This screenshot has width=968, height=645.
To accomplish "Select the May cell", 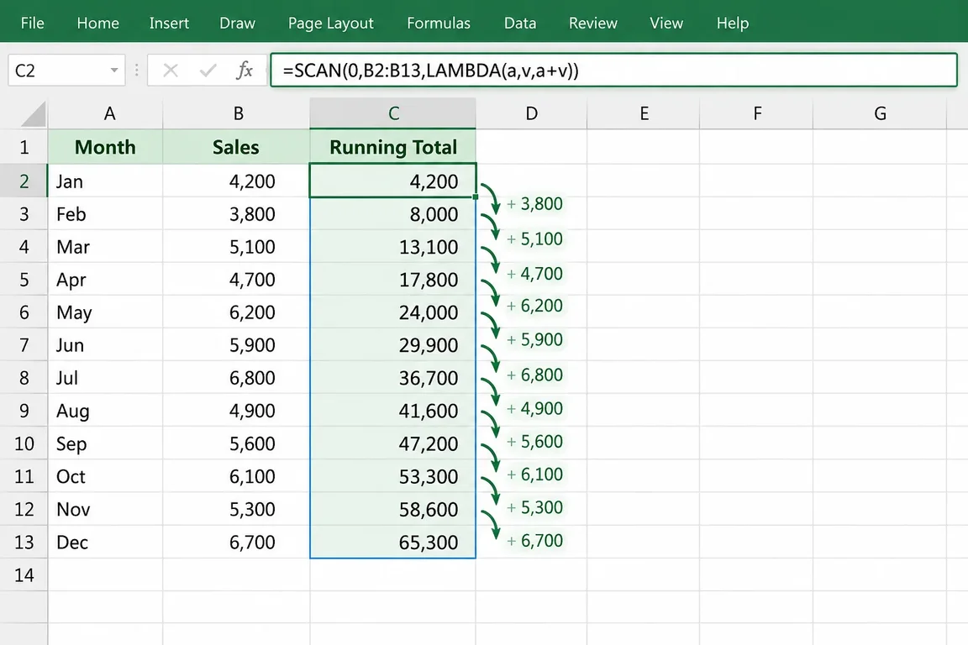I will click(106, 312).
